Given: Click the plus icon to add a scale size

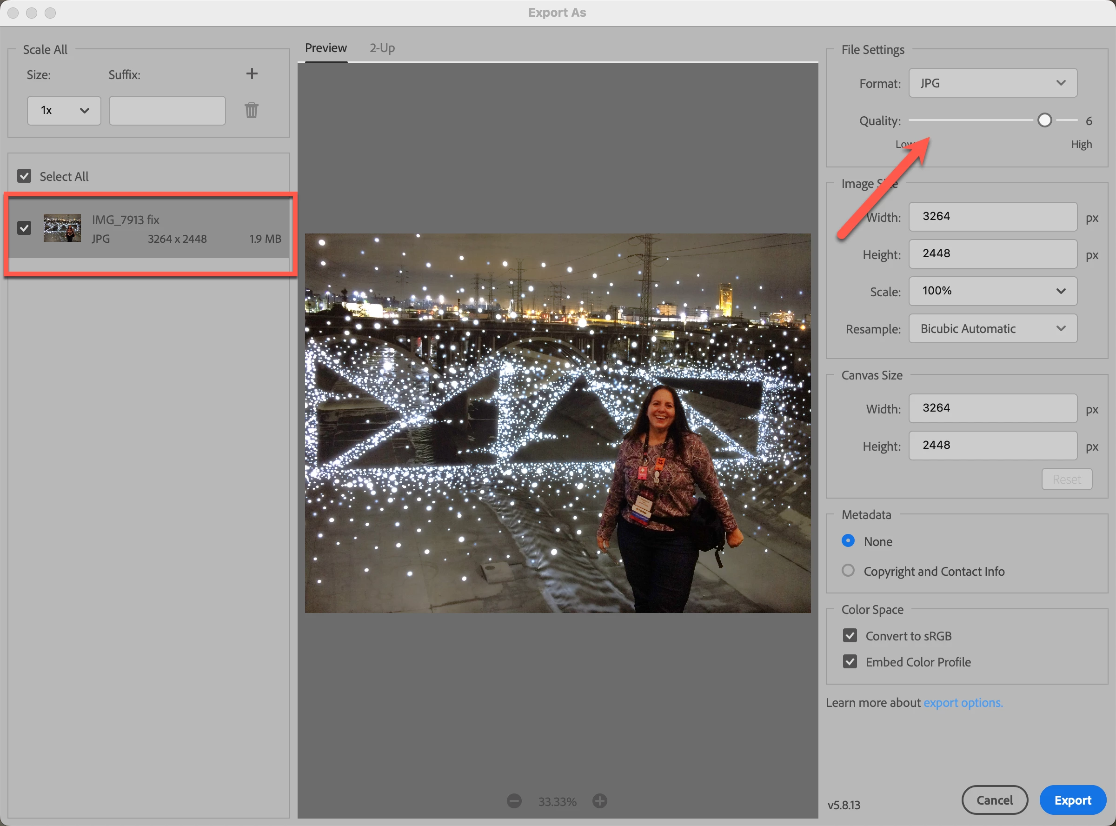Looking at the screenshot, I should point(252,74).
